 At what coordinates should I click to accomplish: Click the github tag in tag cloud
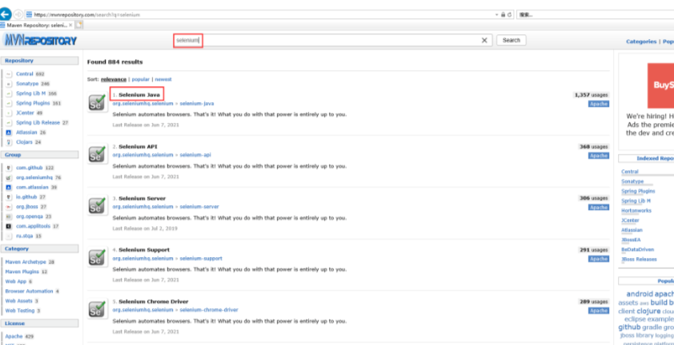[x=629, y=327]
